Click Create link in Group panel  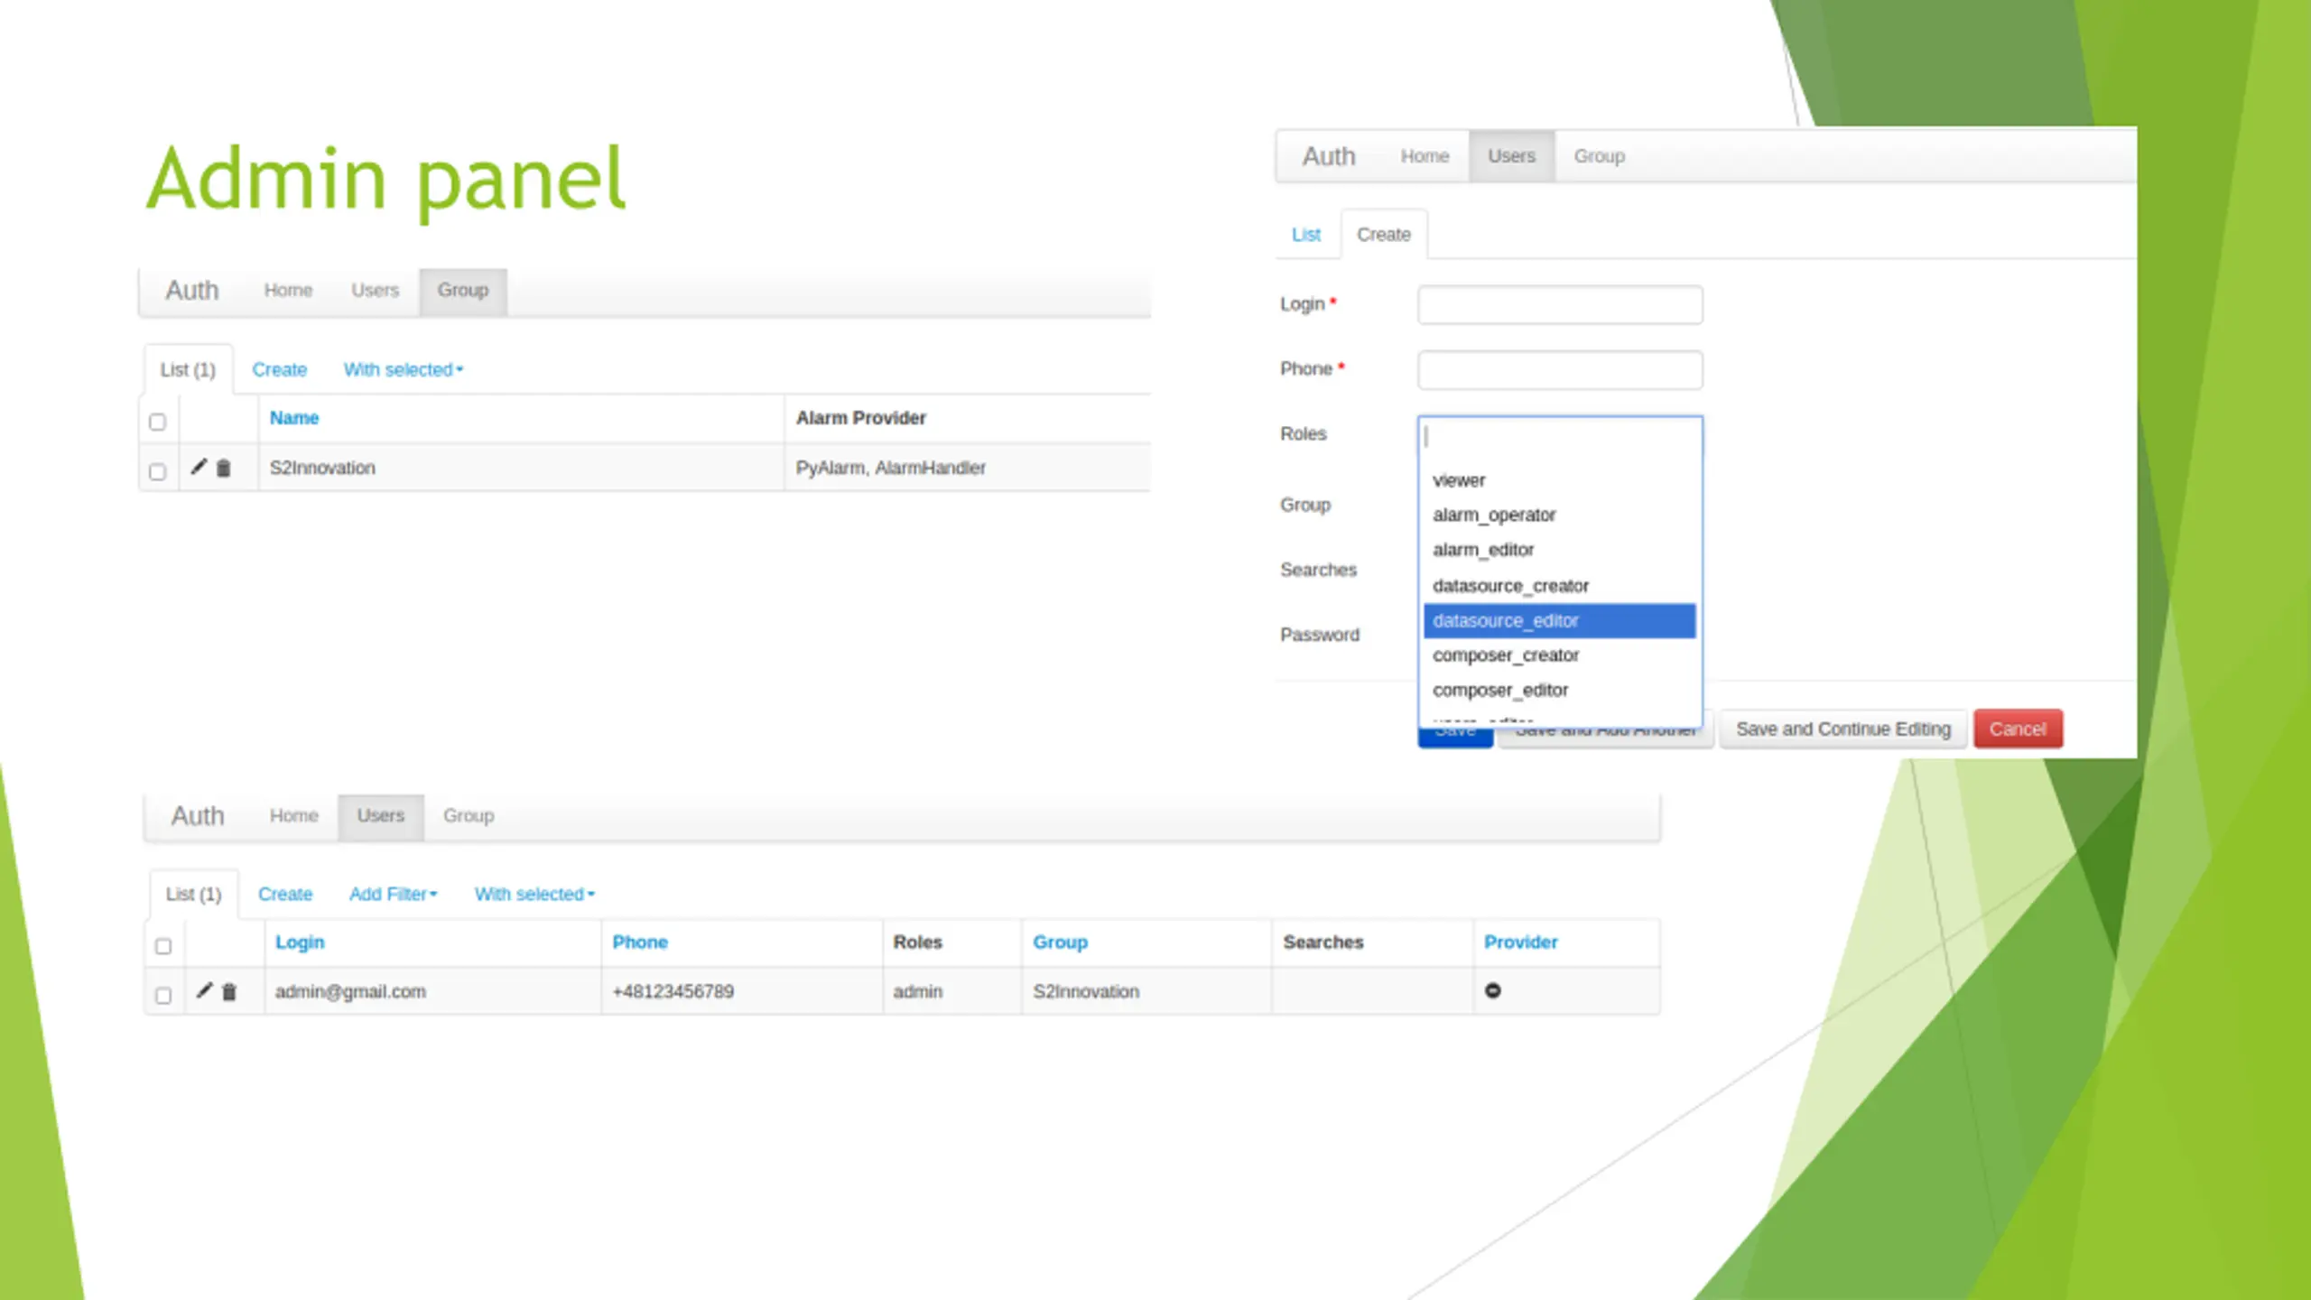click(x=279, y=369)
